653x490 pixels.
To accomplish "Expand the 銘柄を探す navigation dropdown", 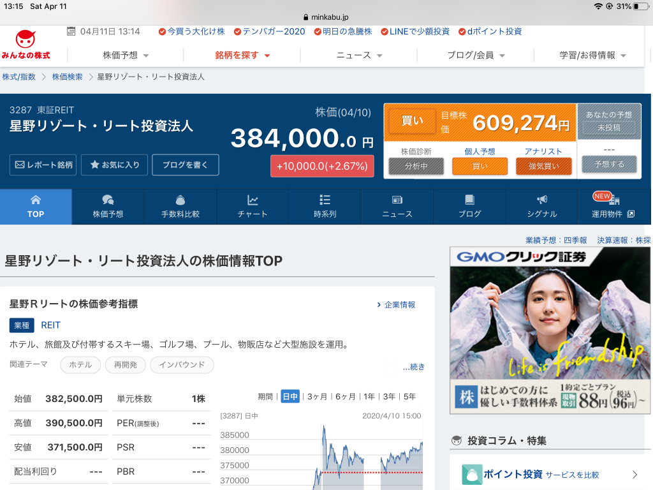I will (x=242, y=55).
